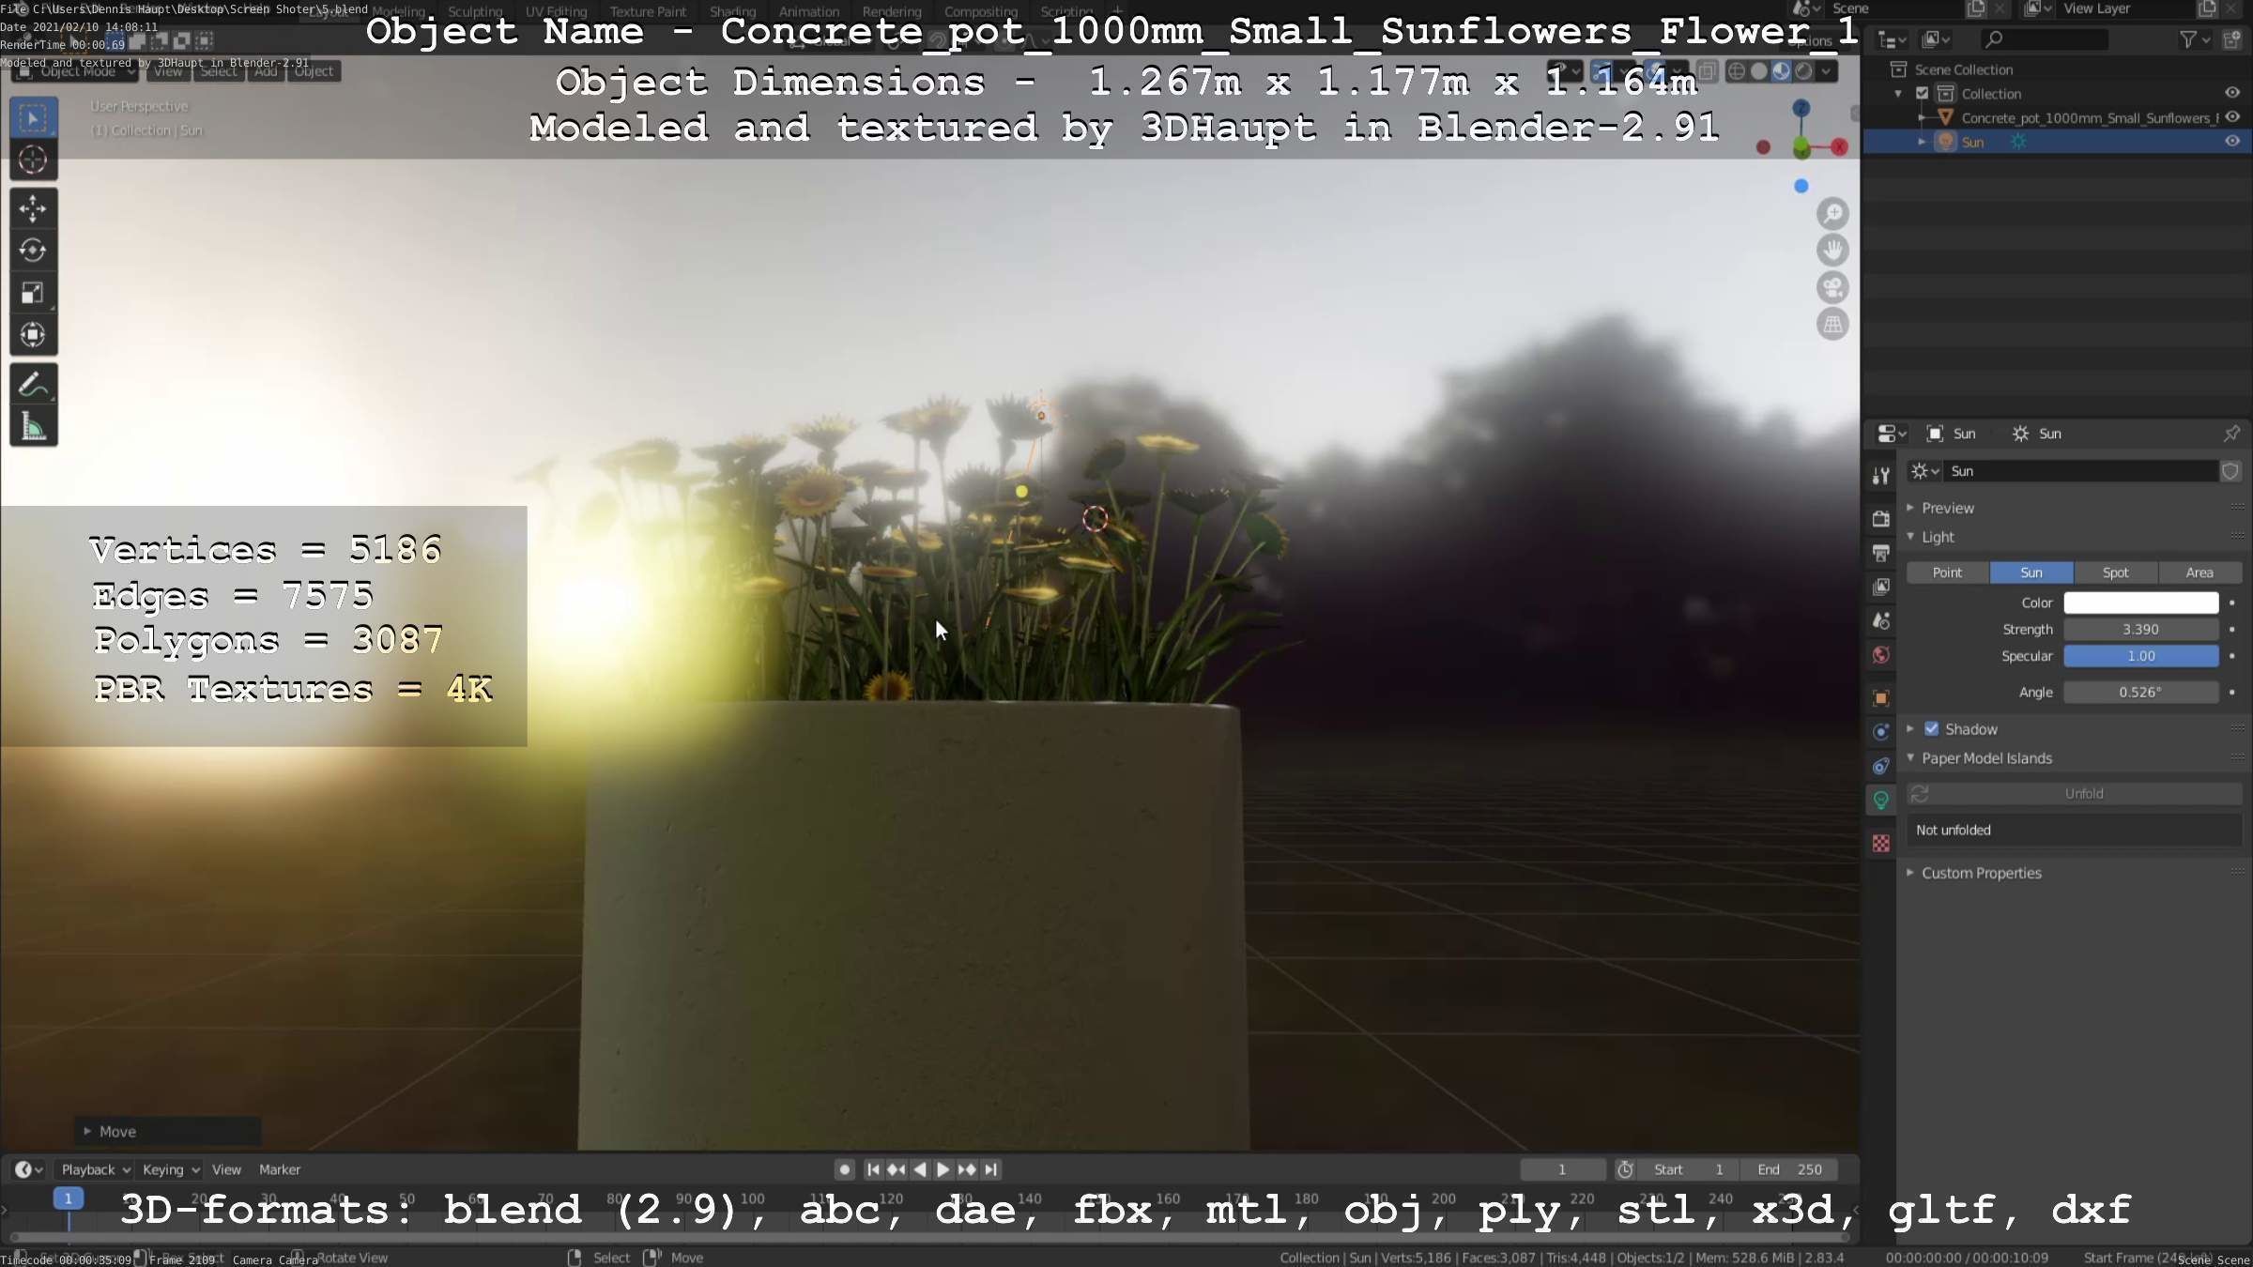The image size is (2253, 1267).
Task: Activate the 3D Cursor tool
Action: pyautogui.click(x=33, y=160)
